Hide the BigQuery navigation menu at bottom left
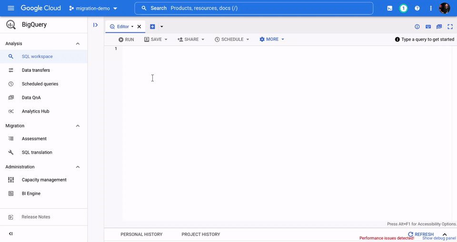Image resolution: width=457 pixels, height=242 pixels. [x=11, y=233]
